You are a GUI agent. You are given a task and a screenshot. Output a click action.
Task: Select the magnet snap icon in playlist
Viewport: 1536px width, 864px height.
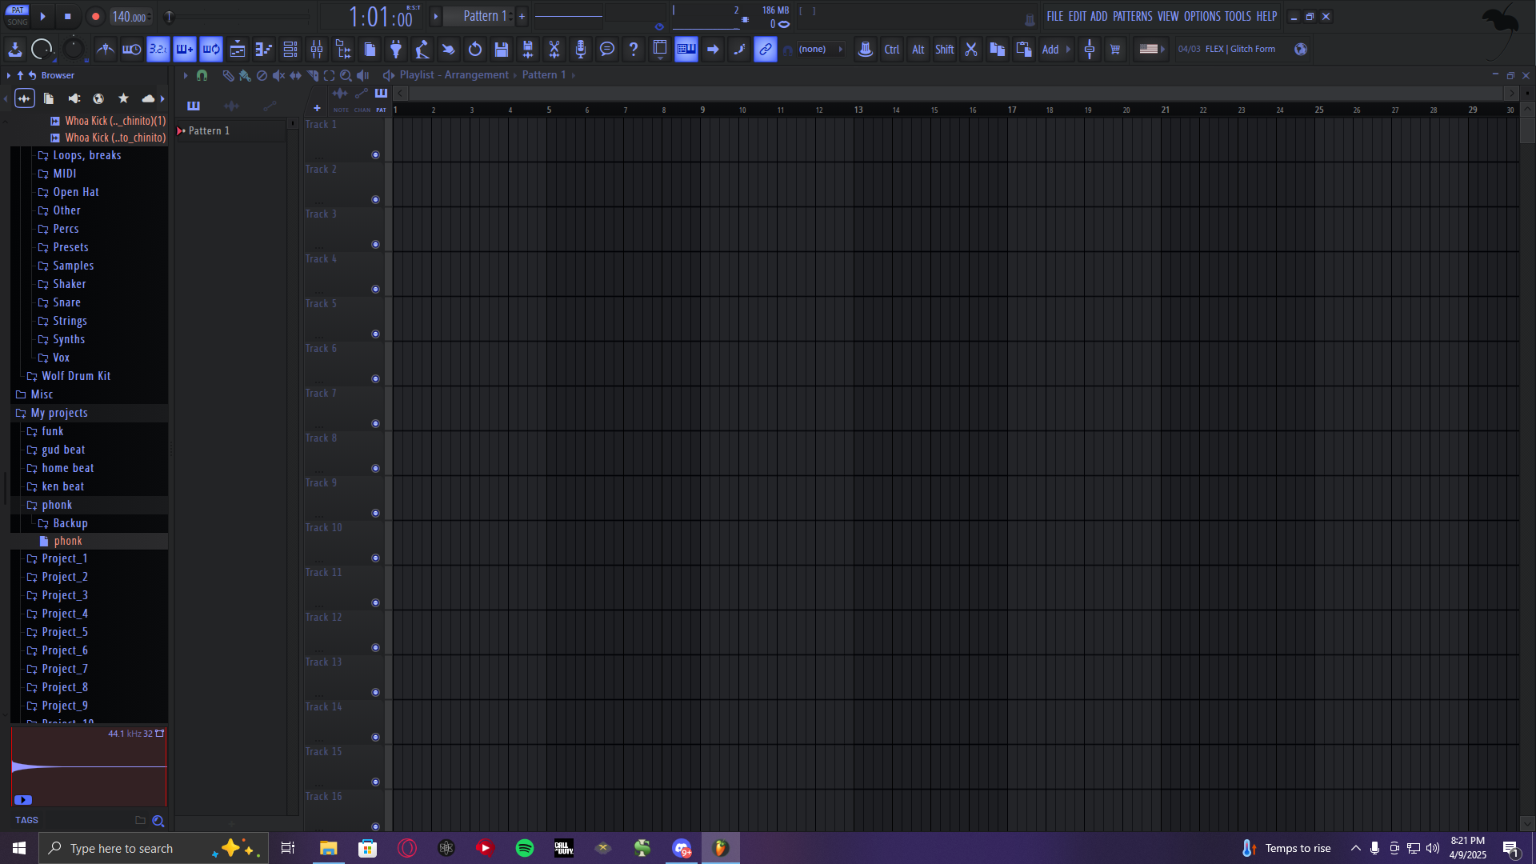tap(202, 75)
